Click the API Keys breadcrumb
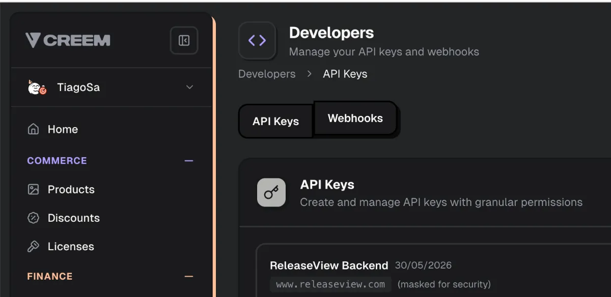This screenshot has width=611, height=297. pyautogui.click(x=345, y=74)
